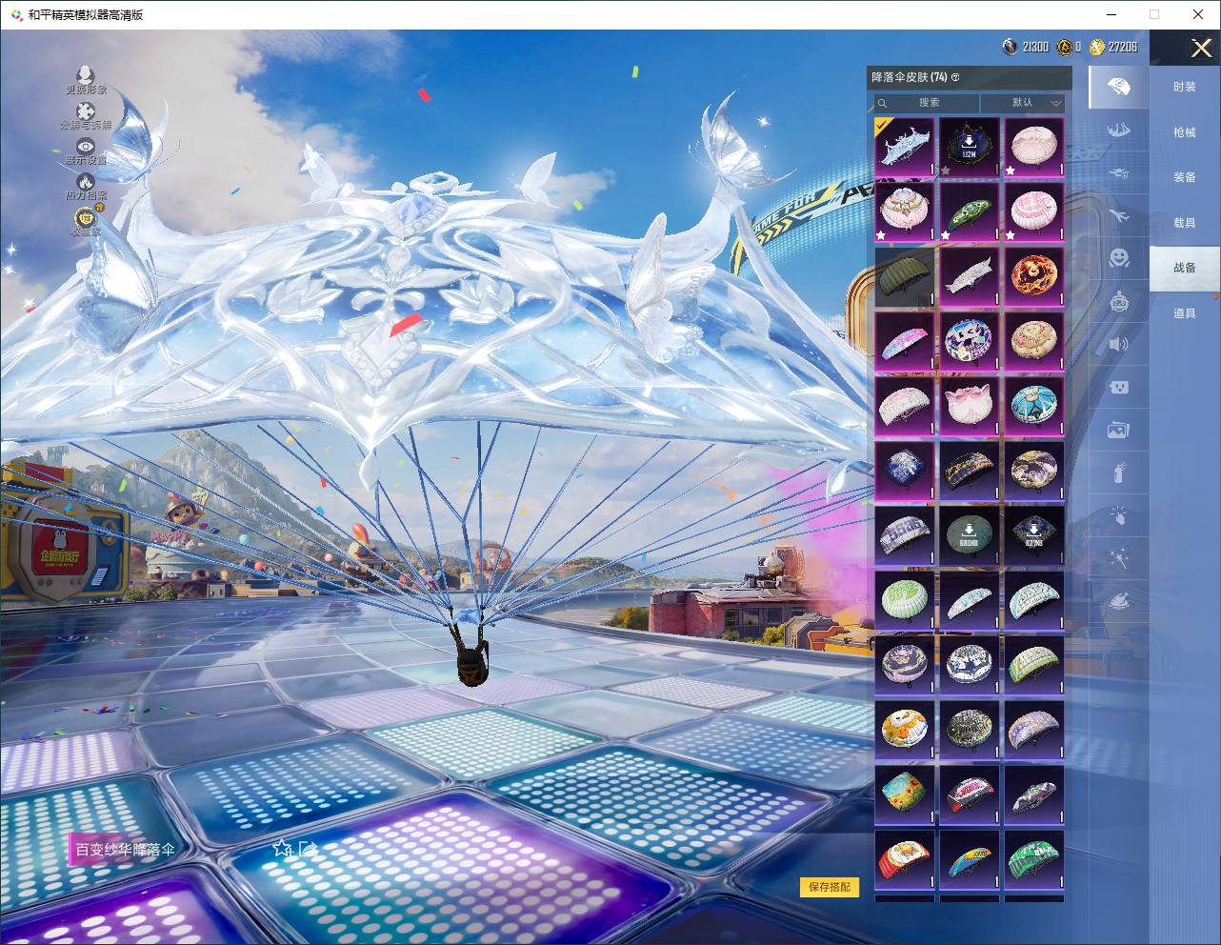1221x945 pixels.
Task: Select the ship category icon in sidebar
Action: 1119,131
